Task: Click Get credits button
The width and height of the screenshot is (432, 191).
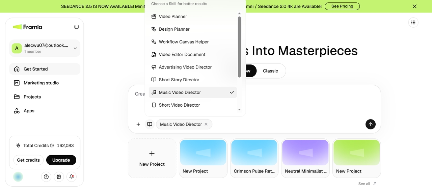Action: pos(28,160)
